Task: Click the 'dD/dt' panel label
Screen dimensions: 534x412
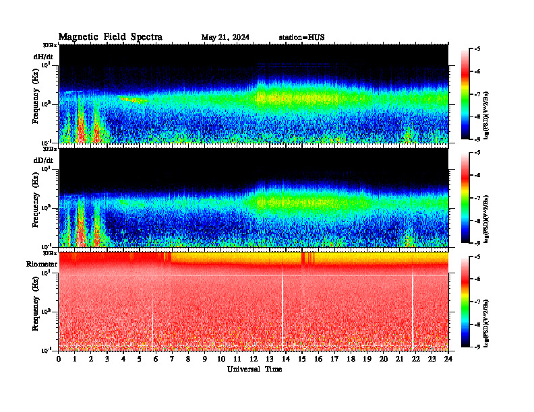Action: [43, 160]
